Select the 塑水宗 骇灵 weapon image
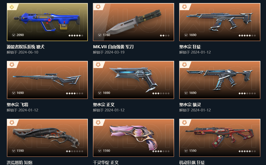 [x=220, y=80]
